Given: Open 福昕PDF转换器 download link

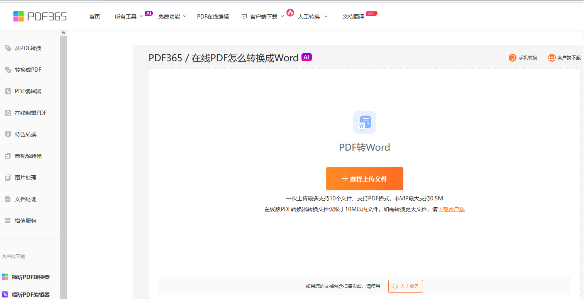Looking at the screenshot, I should coord(30,277).
